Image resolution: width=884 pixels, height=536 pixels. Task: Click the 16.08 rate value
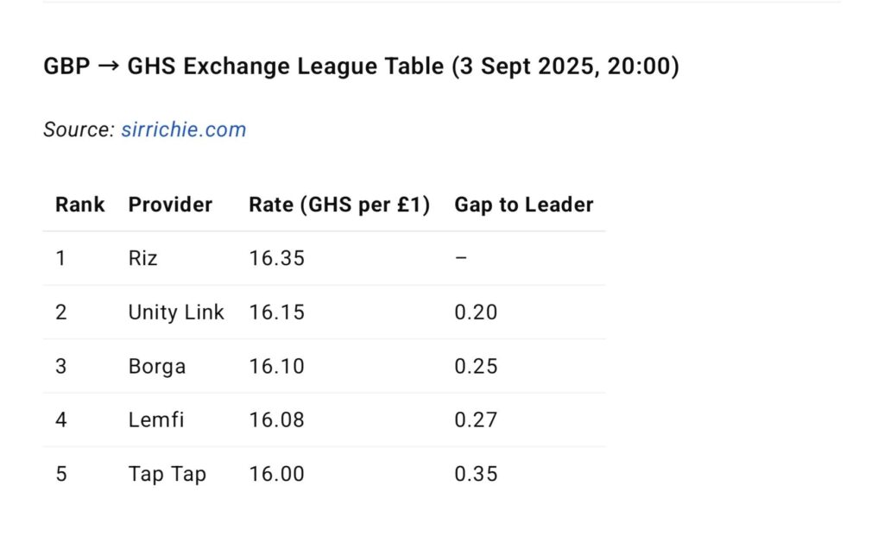click(x=276, y=420)
